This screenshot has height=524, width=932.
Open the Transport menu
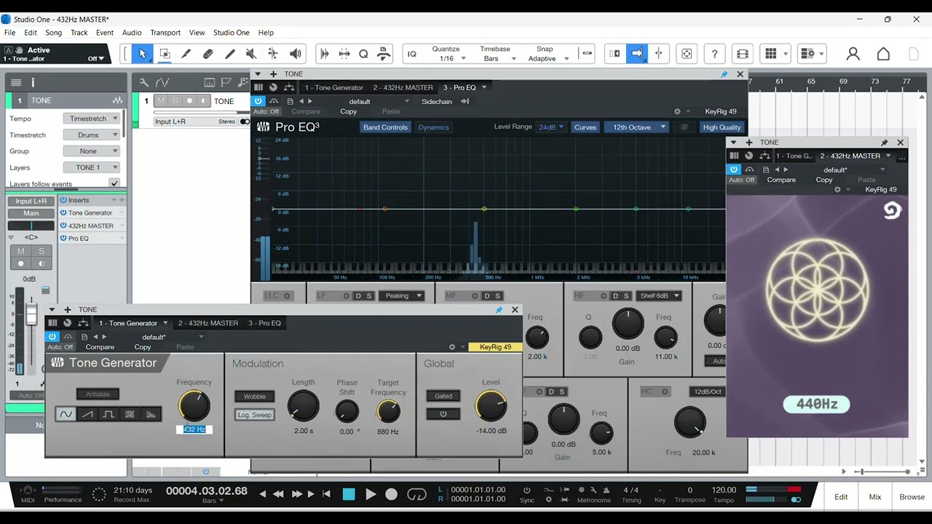(165, 33)
